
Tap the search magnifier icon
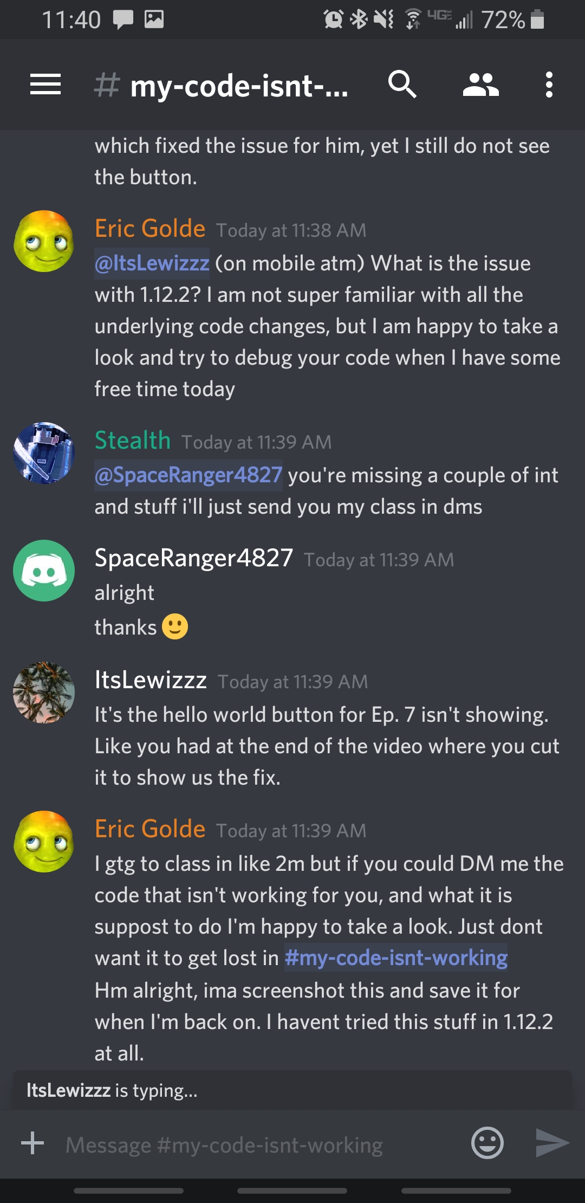tap(402, 84)
